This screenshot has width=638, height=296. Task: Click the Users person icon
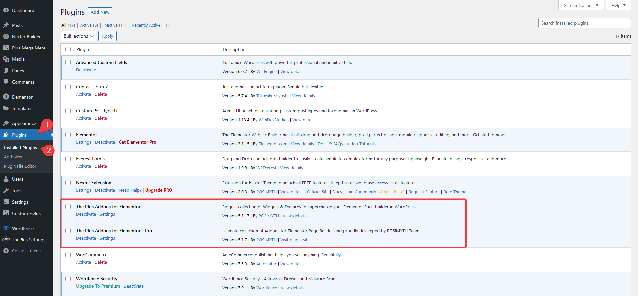[6, 179]
